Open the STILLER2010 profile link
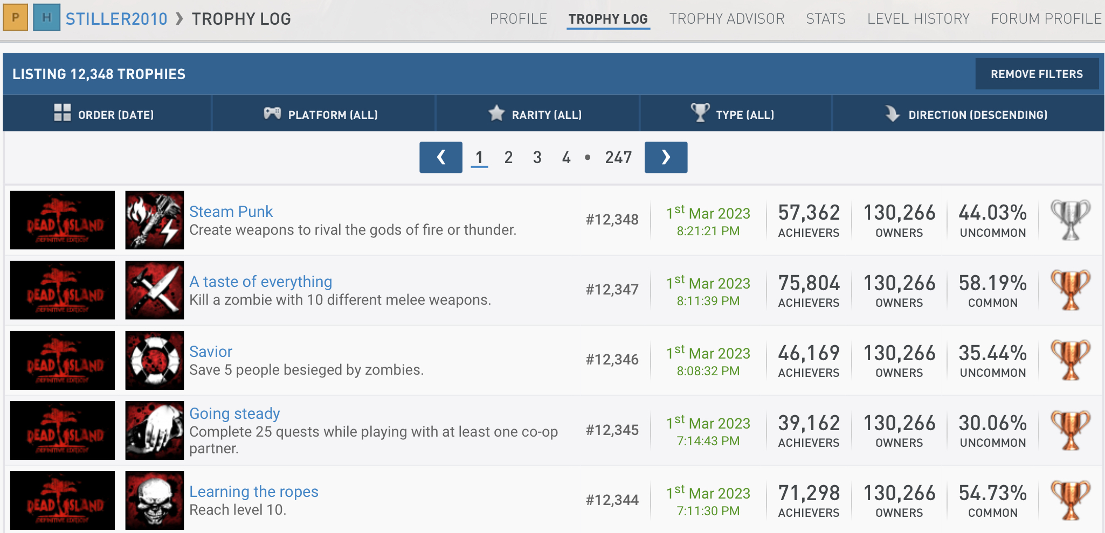This screenshot has width=1105, height=533. tap(116, 19)
